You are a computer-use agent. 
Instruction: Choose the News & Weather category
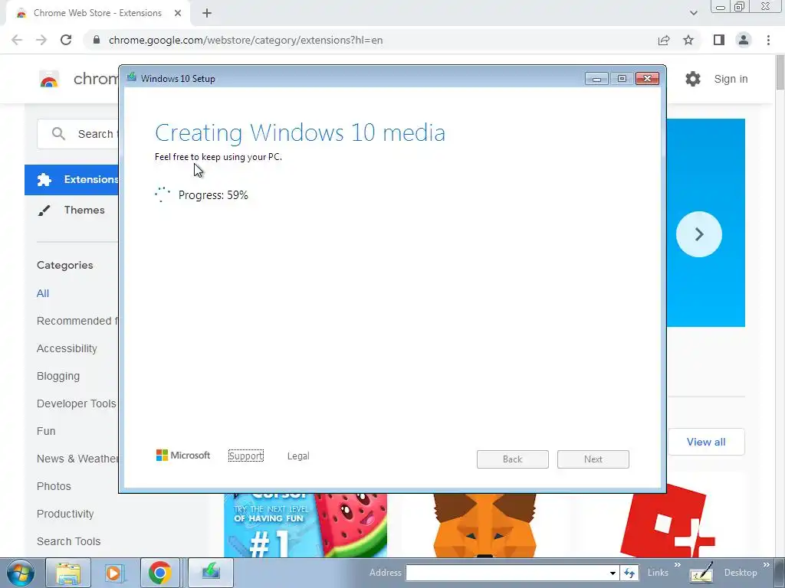point(77,459)
